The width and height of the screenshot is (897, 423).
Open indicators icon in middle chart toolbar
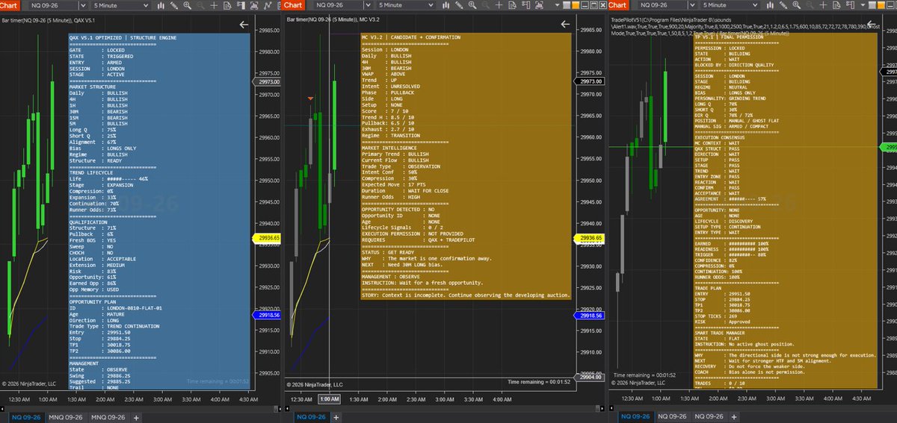[539, 5]
